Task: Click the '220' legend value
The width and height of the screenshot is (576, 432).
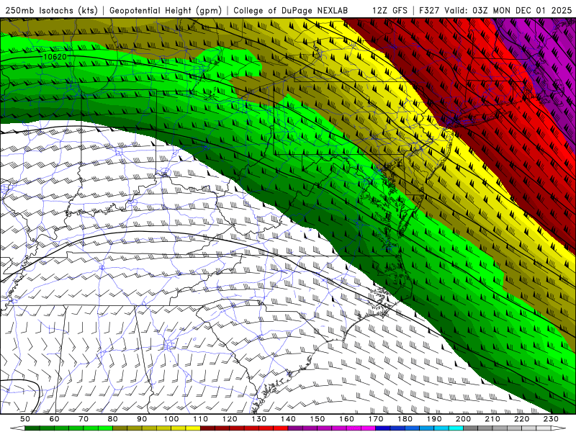Action: tap(521, 419)
